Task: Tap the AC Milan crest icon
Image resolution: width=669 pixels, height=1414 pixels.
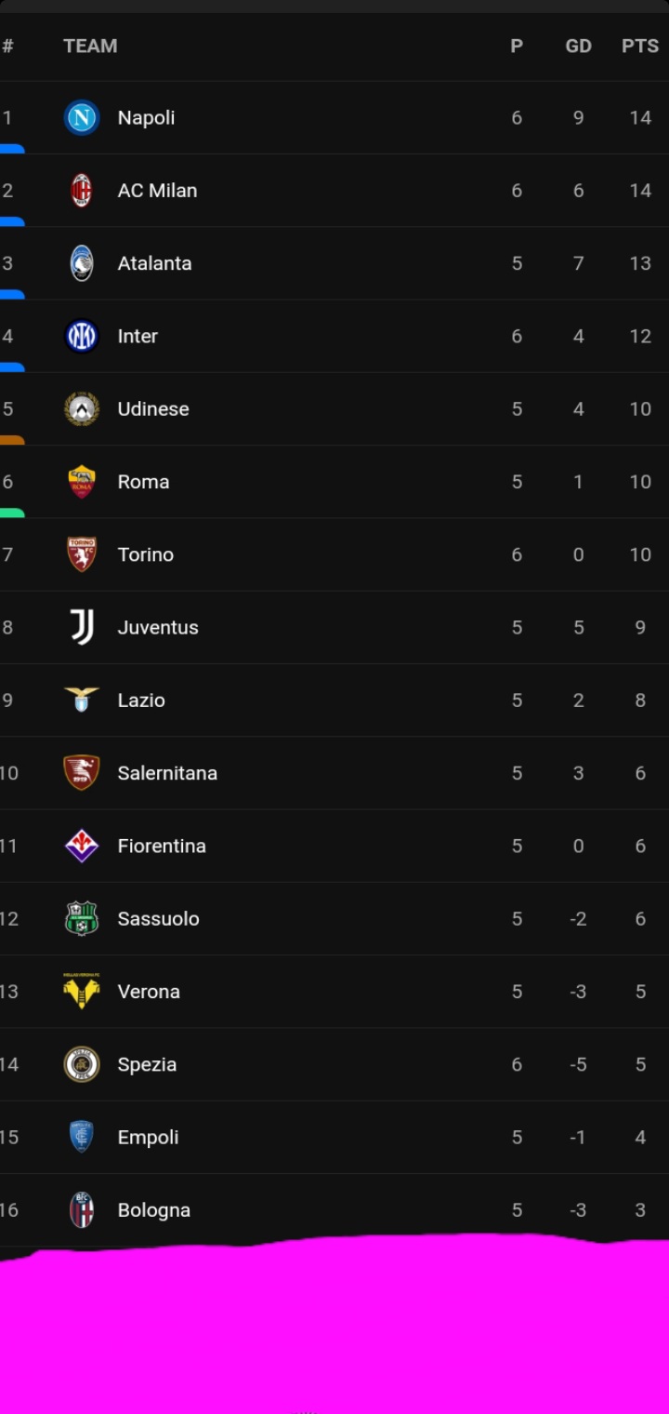Action: 82,191
